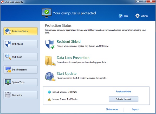Click the protected monitor icon in the header
This screenshot has width=156, height=114.
[x=47, y=13]
